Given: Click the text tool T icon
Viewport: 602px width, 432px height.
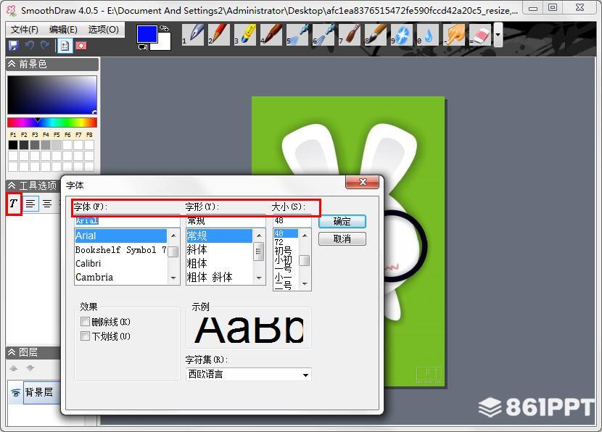Looking at the screenshot, I should pos(14,204).
